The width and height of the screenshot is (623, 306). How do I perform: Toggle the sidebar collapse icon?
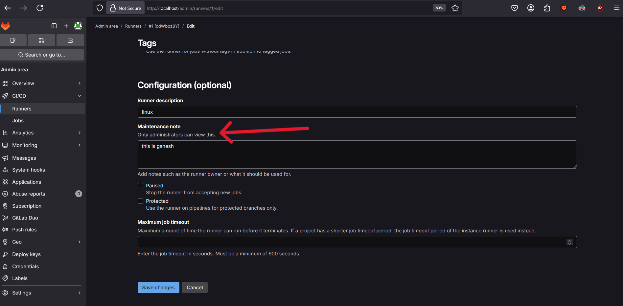(54, 26)
